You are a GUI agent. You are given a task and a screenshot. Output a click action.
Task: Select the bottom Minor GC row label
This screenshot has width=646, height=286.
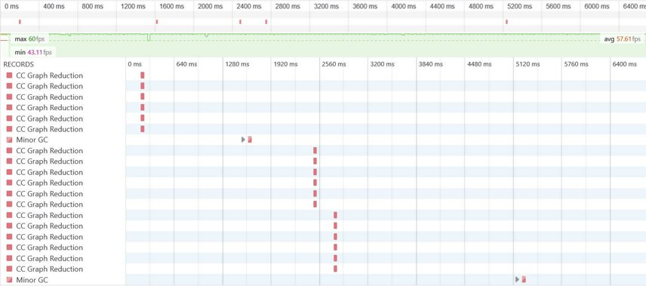click(32, 280)
